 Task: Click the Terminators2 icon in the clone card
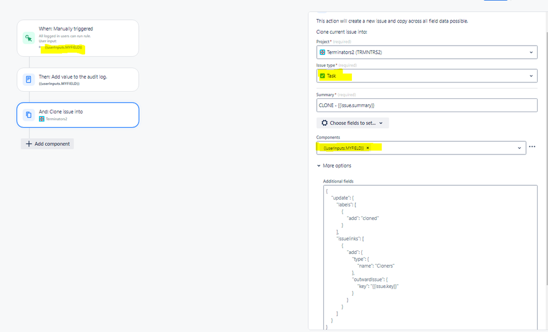pos(42,119)
